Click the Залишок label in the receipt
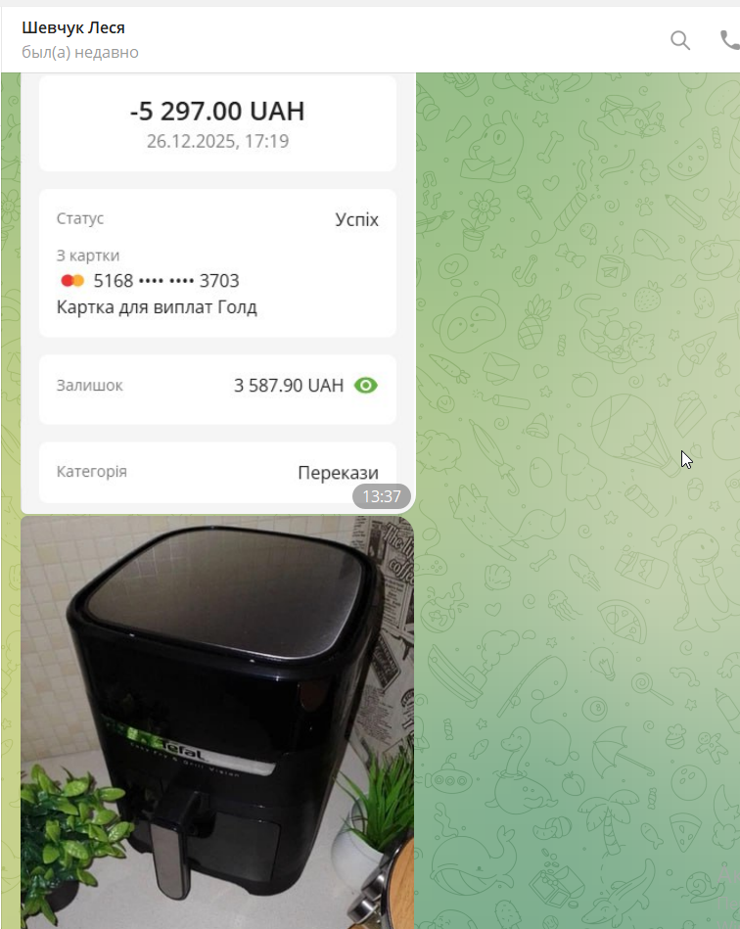Viewport: 740px width, 929px height. tap(89, 385)
